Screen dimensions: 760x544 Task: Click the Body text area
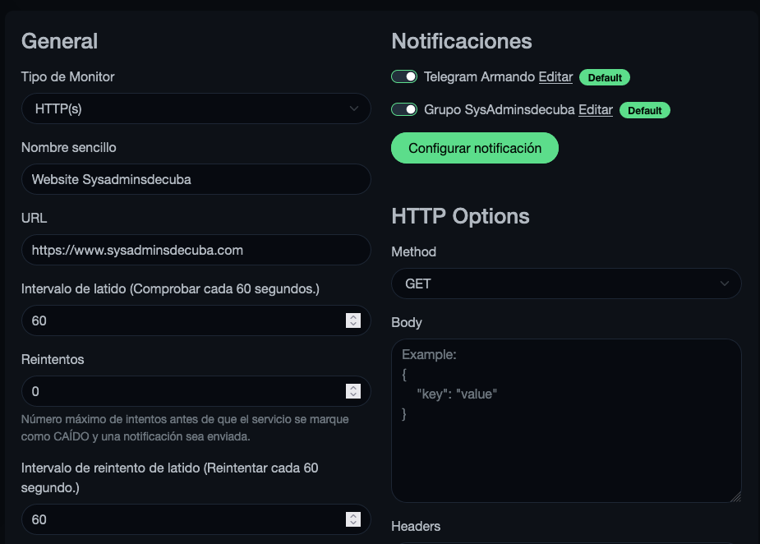click(566, 421)
